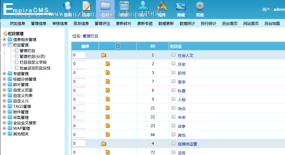Click the blue folder icon beside 信息相关管理
Viewport: 285px width, 155px height.
click(10, 40)
